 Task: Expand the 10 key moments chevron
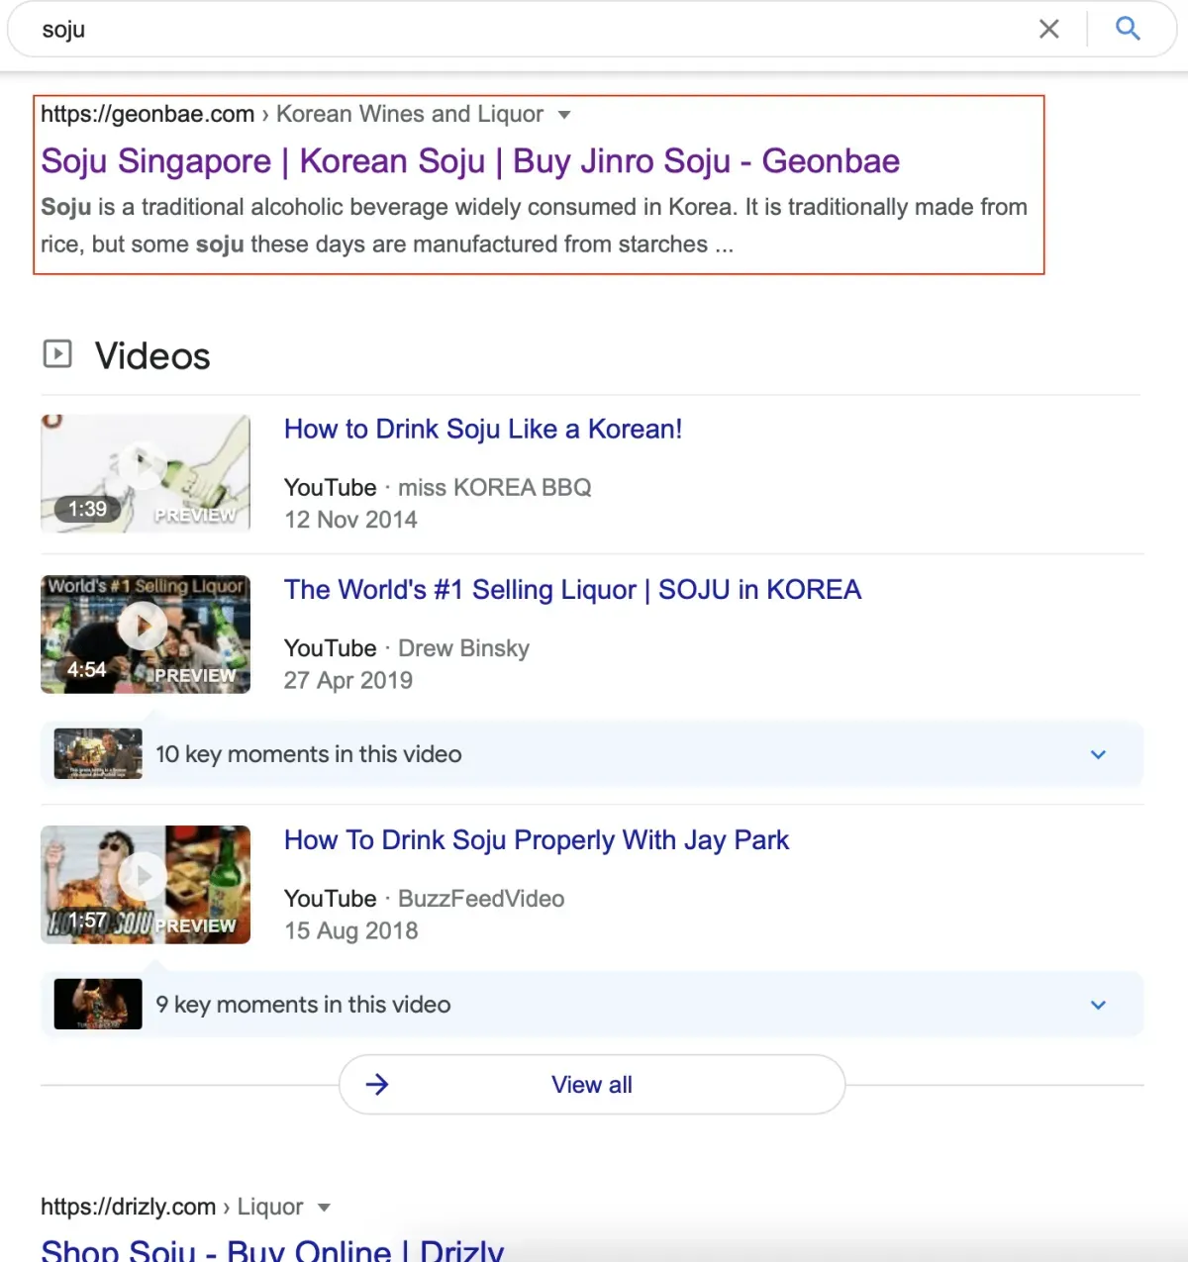1098,754
